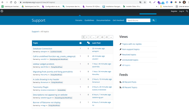
Task: Click the Log In link
Action: tap(182, 11)
